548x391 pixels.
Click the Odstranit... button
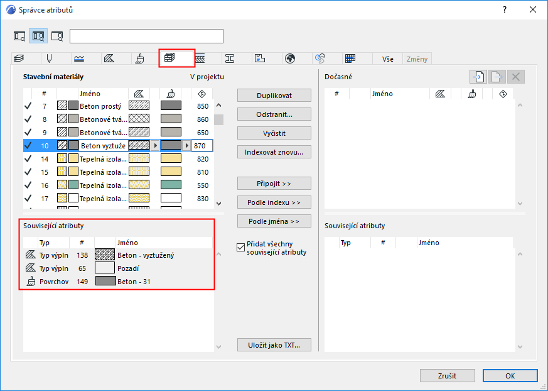tap(274, 114)
